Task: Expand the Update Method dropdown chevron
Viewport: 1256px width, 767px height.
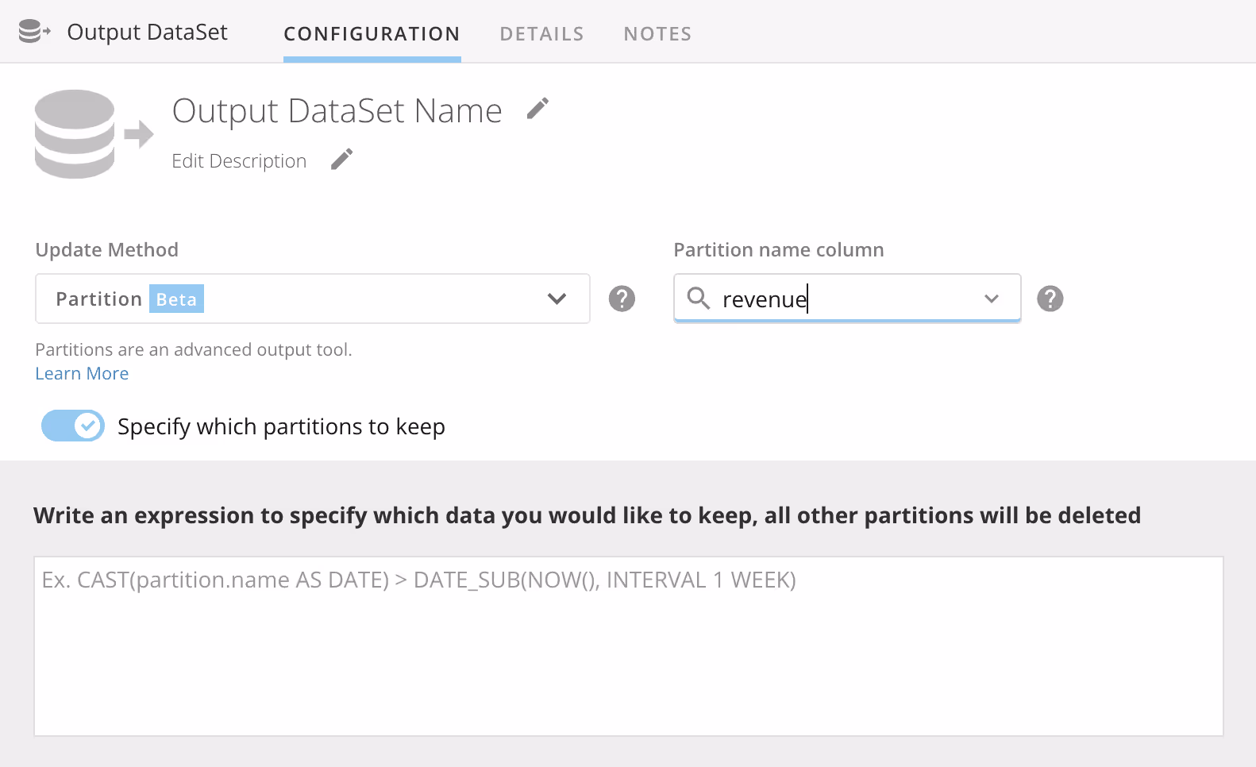Action: (x=557, y=299)
